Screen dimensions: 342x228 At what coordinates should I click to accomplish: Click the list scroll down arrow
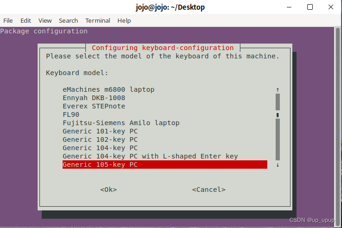(x=277, y=165)
